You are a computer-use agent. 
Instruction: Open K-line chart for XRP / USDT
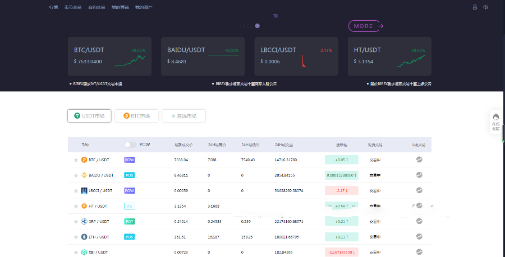(419, 221)
